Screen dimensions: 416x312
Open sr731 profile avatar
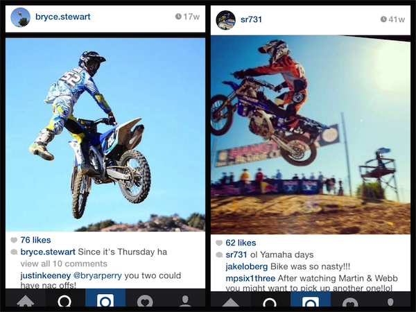click(x=226, y=20)
